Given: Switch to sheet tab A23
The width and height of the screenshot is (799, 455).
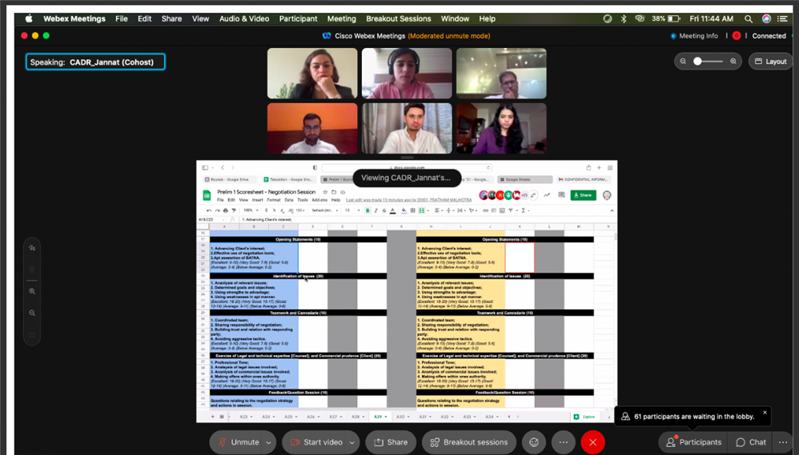Looking at the screenshot, I should tap(245, 417).
